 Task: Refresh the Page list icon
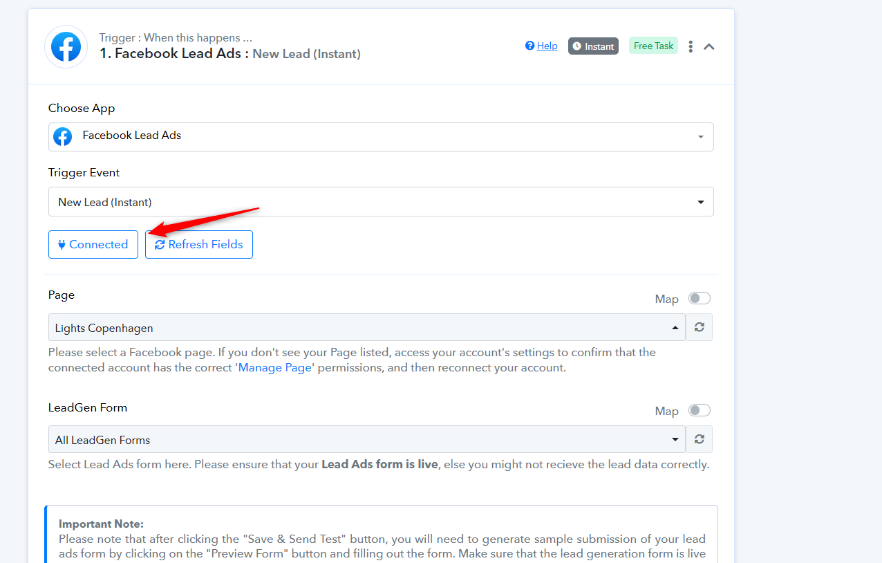tap(700, 327)
